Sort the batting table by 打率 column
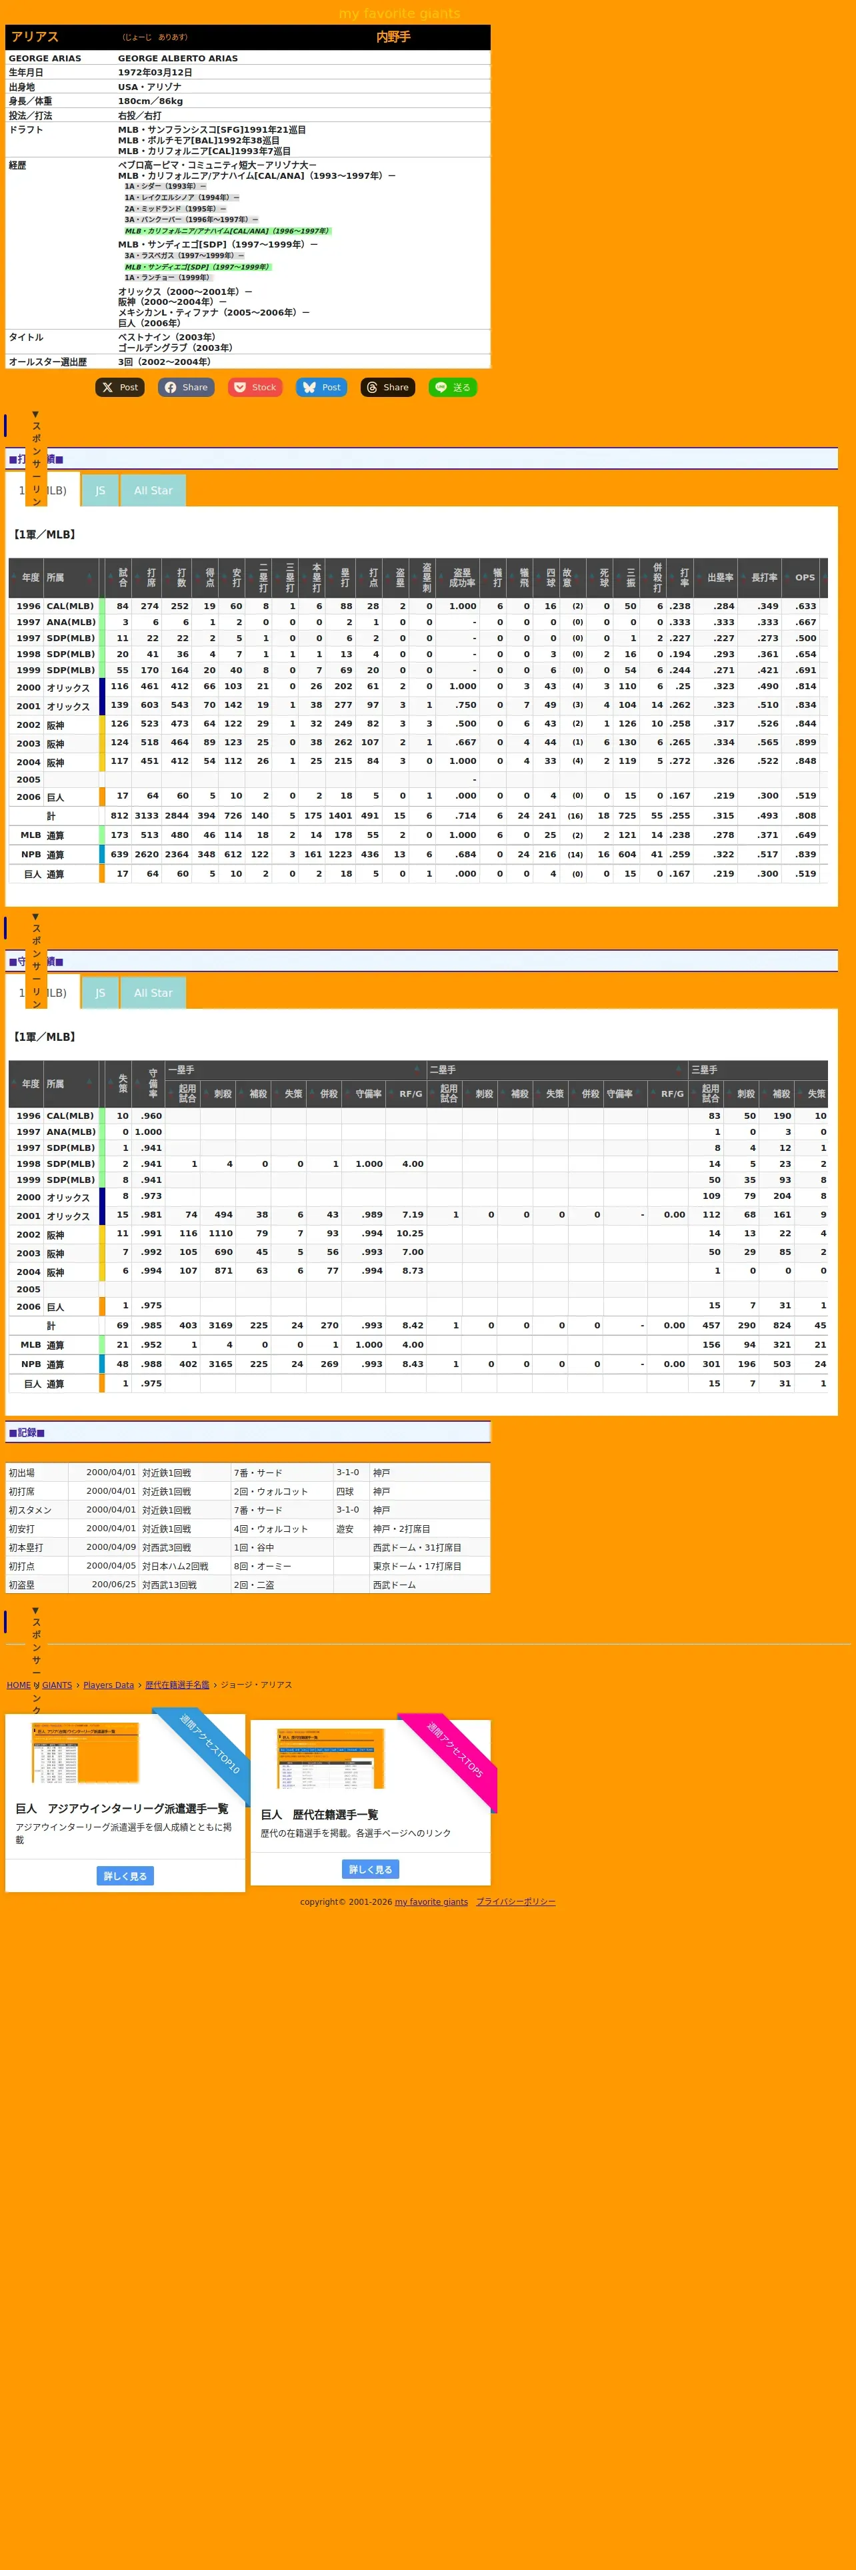Image resolution: width=856 pixels, height=2570 pixels. pyautogui.click(x=679, y=578)
